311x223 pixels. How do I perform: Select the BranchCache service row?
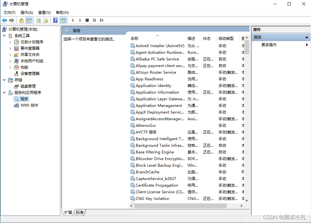point(187,172)
